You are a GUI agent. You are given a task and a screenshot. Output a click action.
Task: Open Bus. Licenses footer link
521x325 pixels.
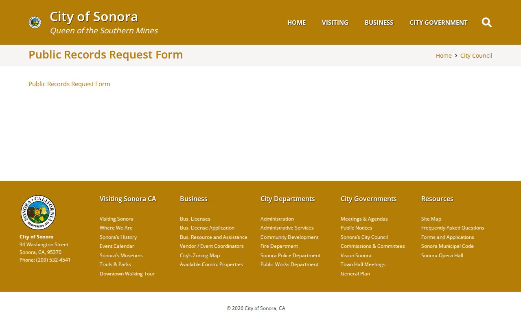tap(195, 219)
